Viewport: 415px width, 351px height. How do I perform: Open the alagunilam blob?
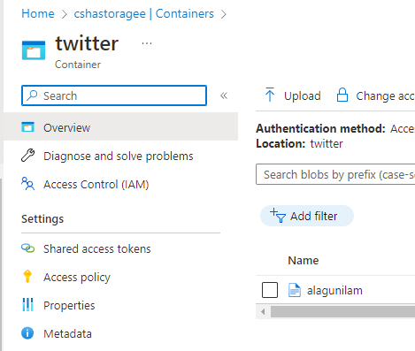[334, 290]
